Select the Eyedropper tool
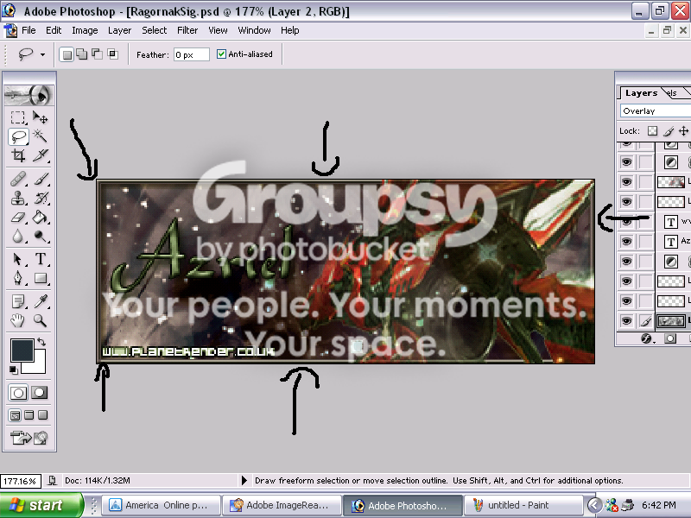 point(40,301)
